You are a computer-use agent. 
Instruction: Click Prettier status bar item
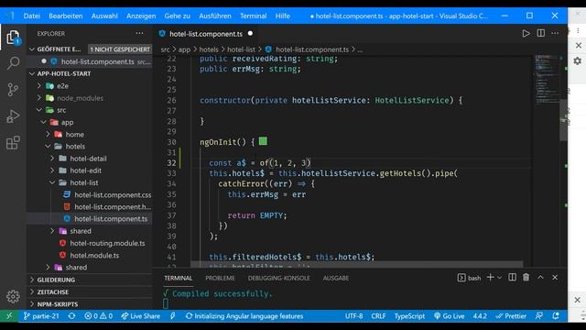tap(511, 315)
